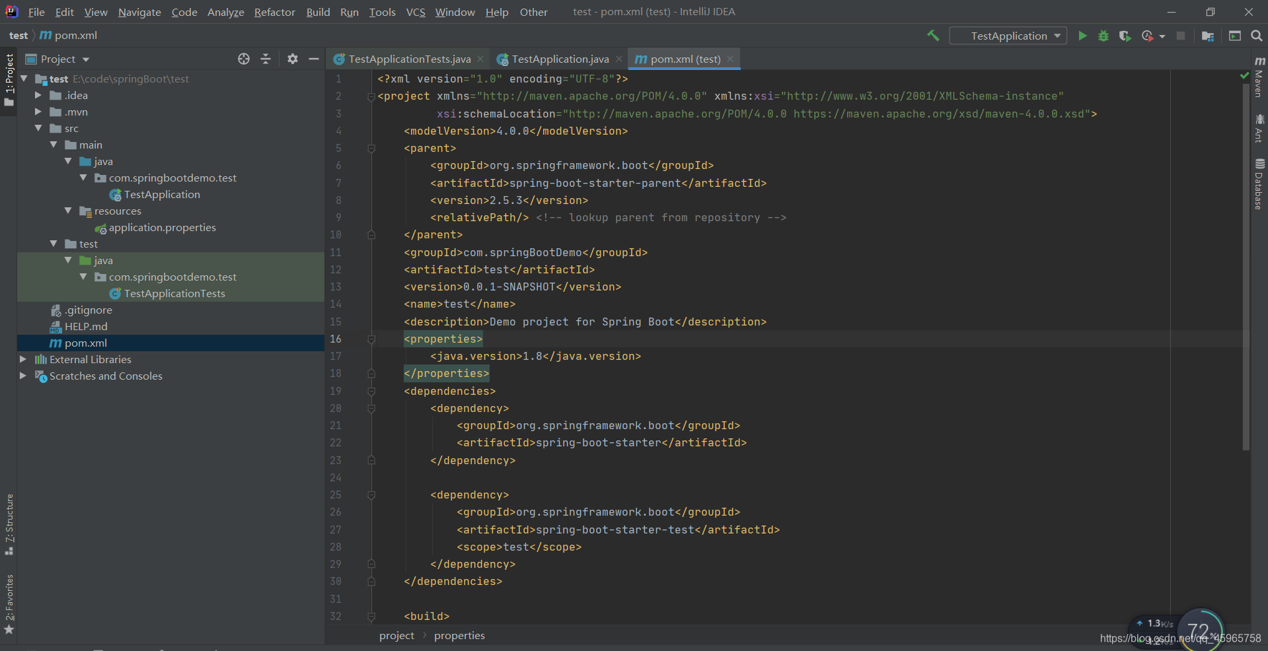1268x651 pixels.
Task: Expand the .idea folder
Action: coord(38,95)
